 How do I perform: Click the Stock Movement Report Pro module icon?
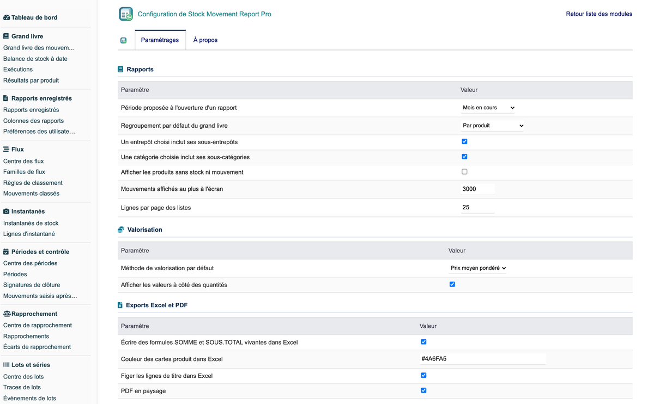click(x=126, y=14)
